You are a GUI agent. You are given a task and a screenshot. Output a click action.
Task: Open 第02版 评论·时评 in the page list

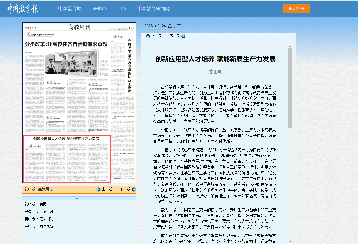click(x=41, y=211)
